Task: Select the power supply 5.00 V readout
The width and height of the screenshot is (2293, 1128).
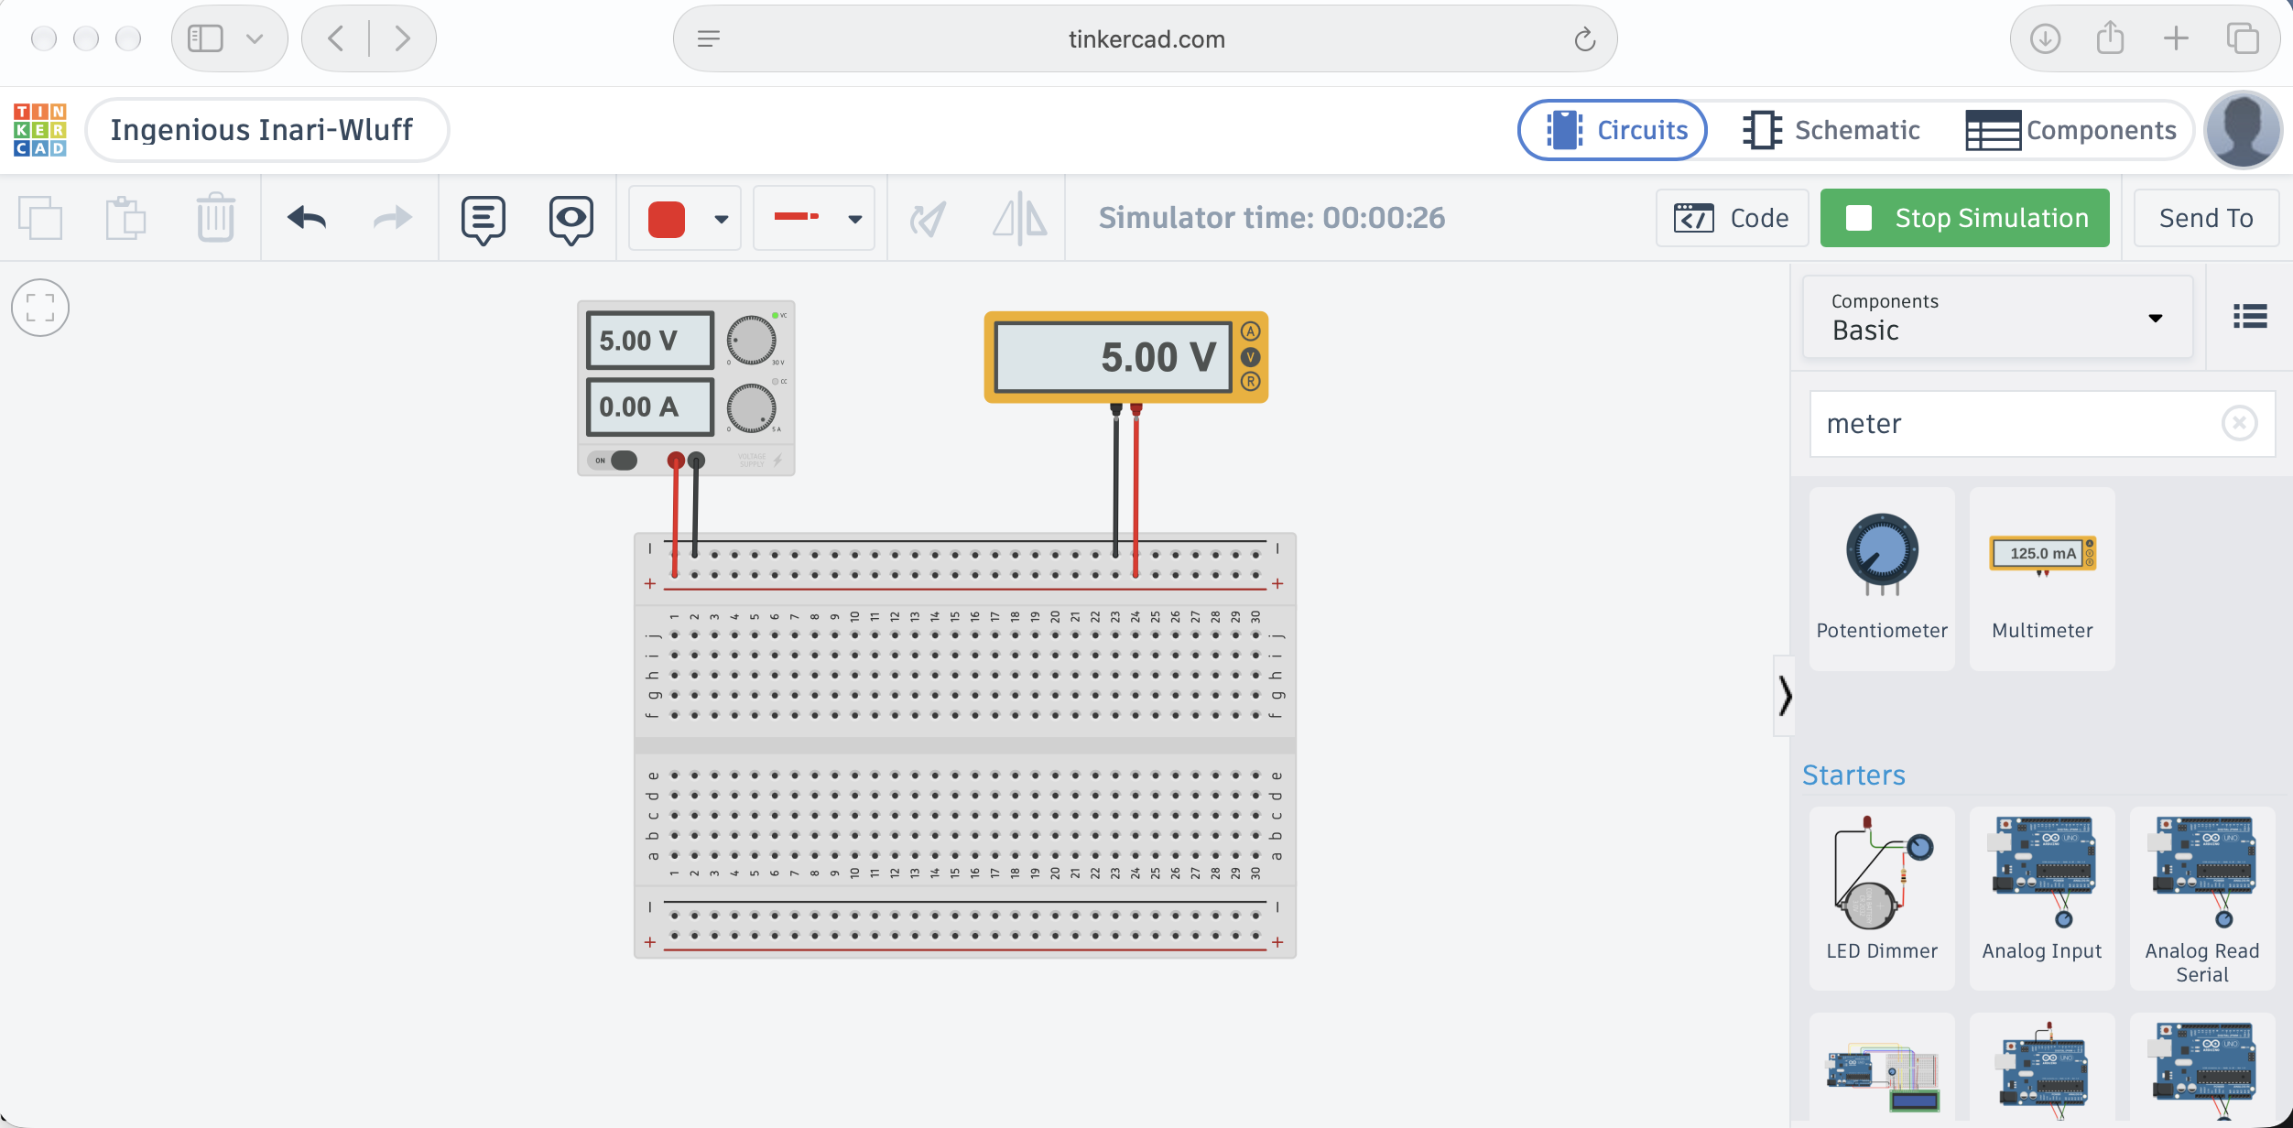Action: (650, 341)
